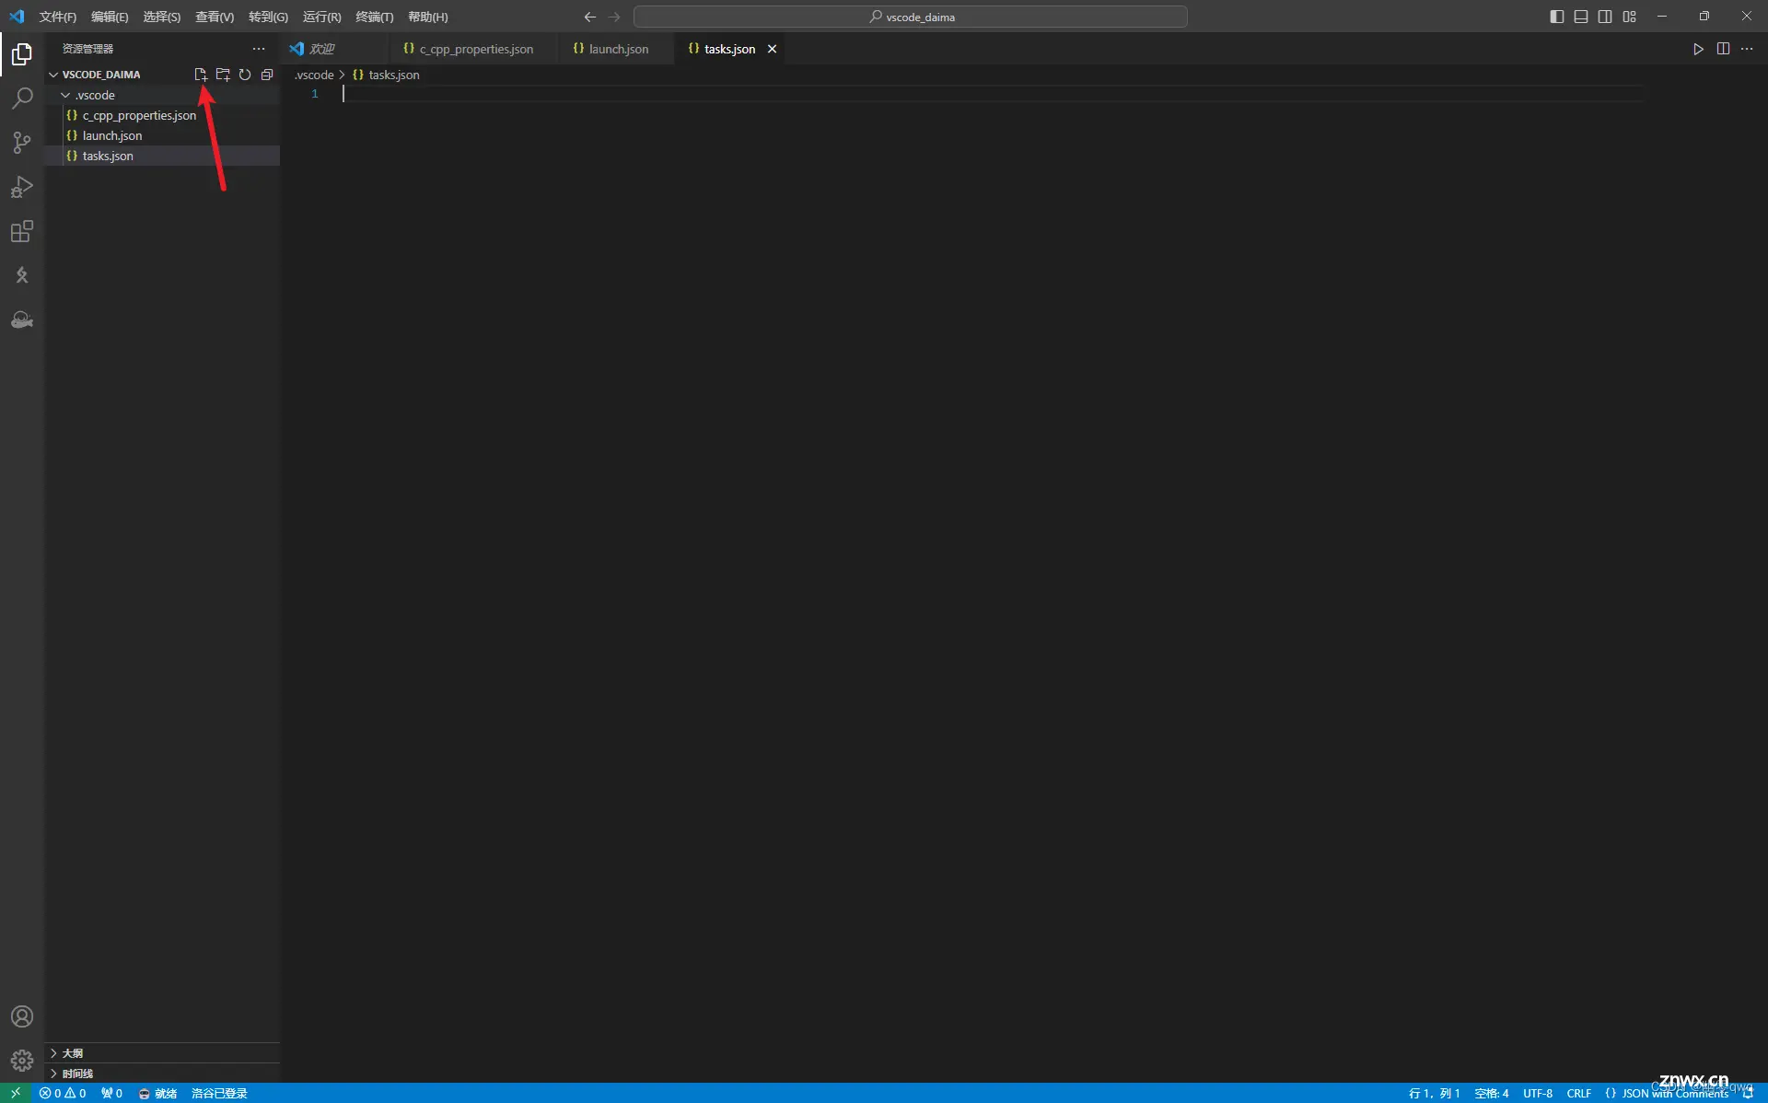
Task: Open the Search view in activity bar
Action: [x=22, y=99]
